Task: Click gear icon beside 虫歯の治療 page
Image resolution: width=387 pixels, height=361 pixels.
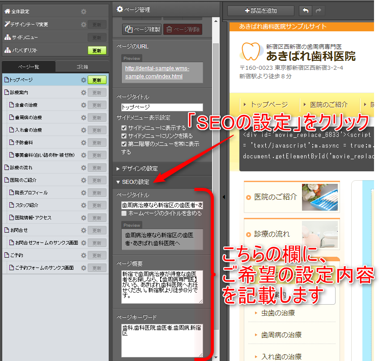Action: [x=83, y=105]
